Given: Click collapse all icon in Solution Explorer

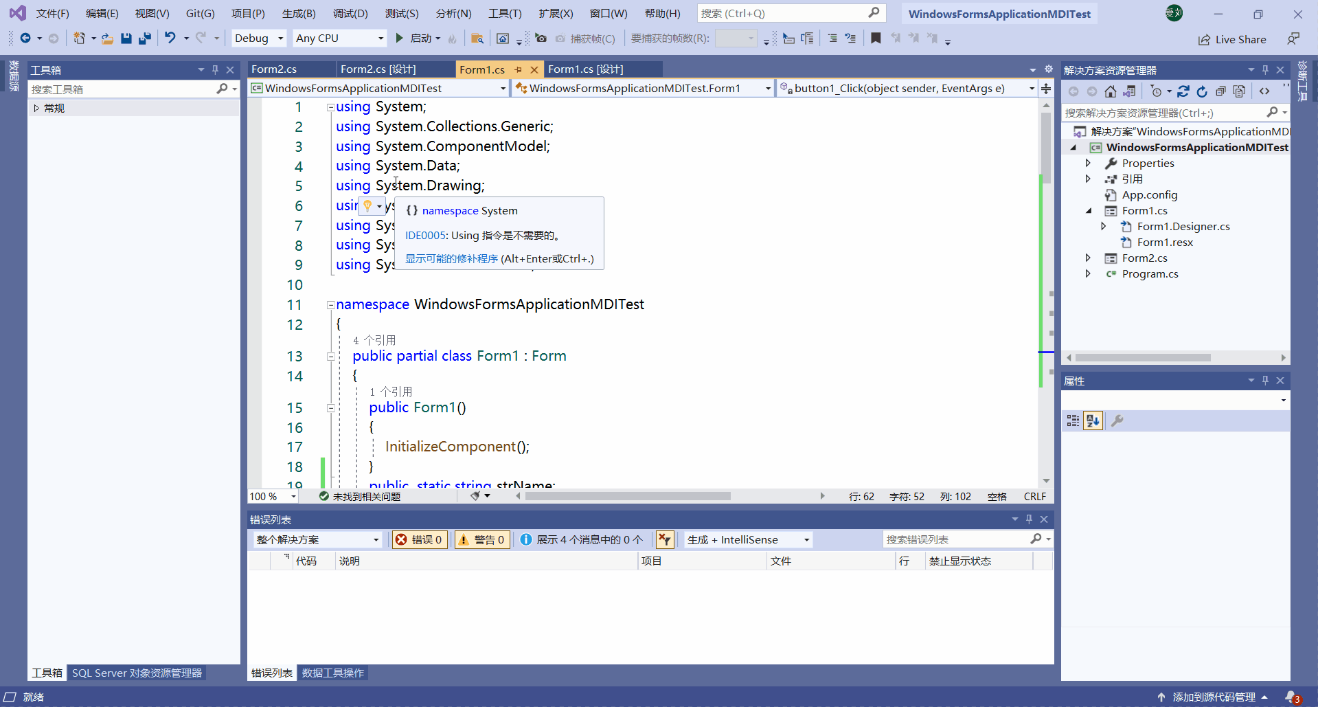Looking at the screenshot, I should (1220, 91).
